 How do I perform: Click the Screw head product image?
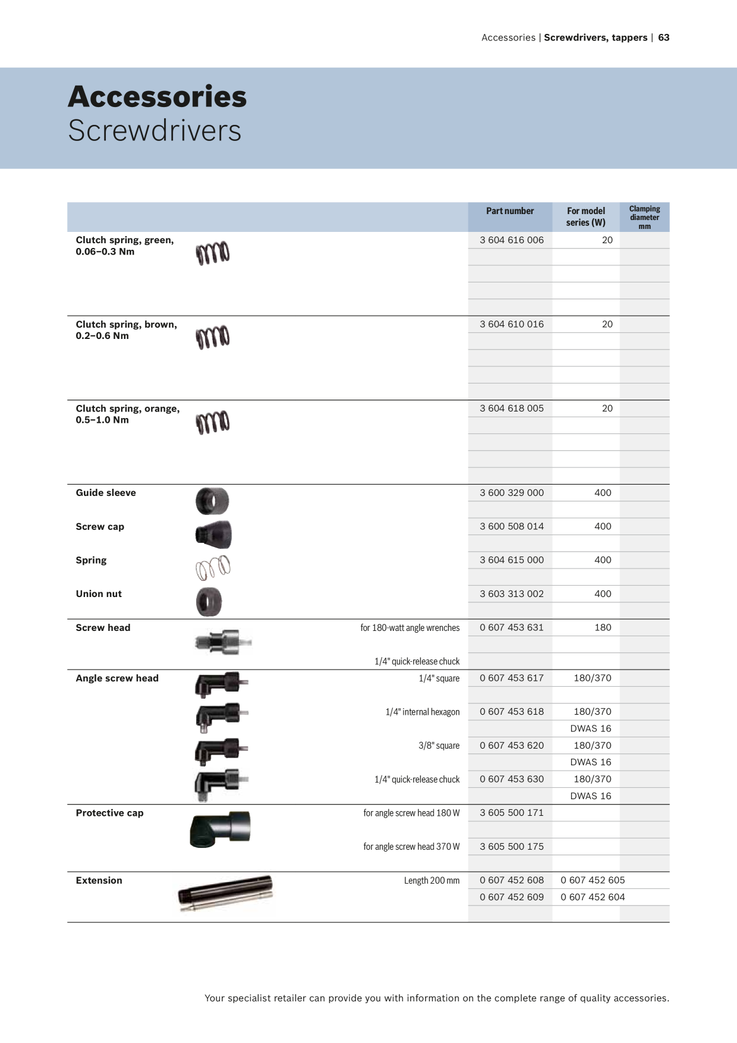(223, 642)
